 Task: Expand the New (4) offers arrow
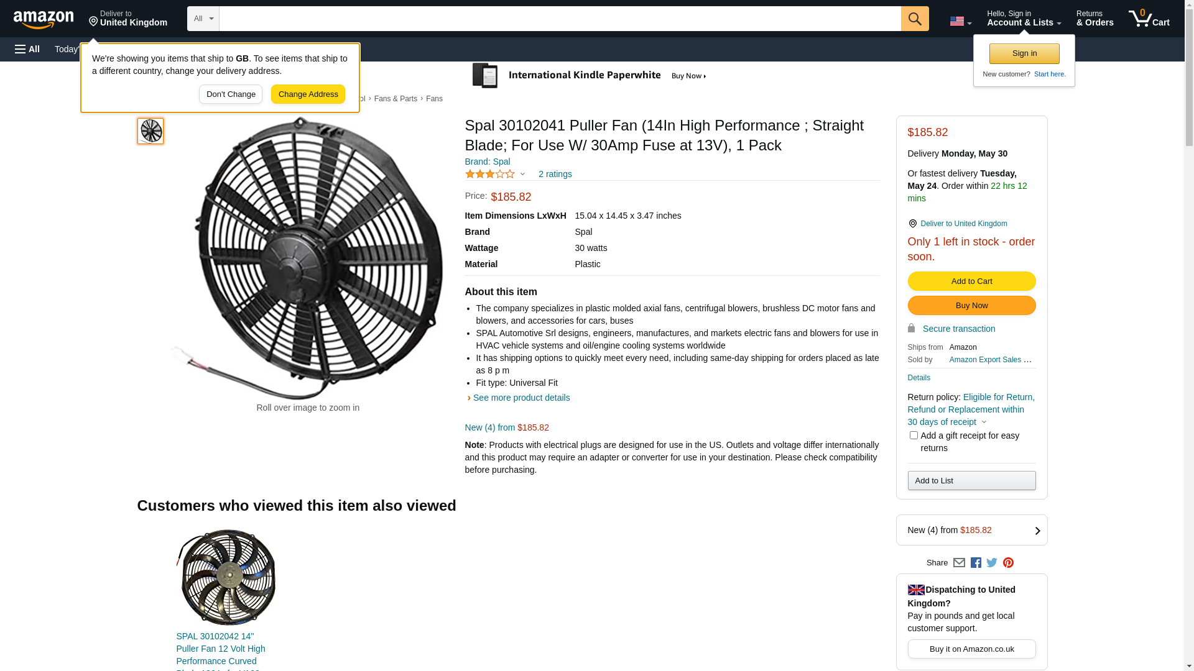[x=1037, y=531]
